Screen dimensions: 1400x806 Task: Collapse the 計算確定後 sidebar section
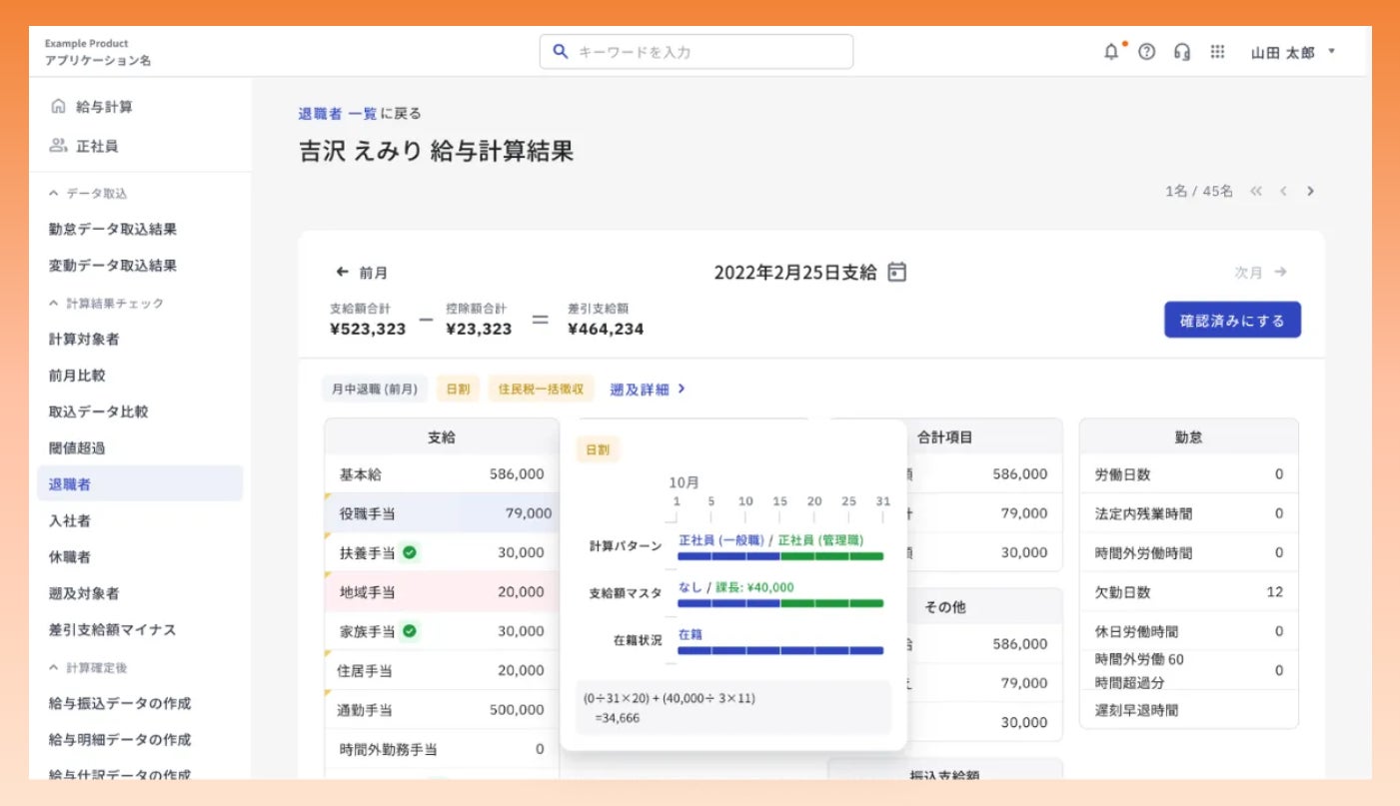click(x=54, y=666)
